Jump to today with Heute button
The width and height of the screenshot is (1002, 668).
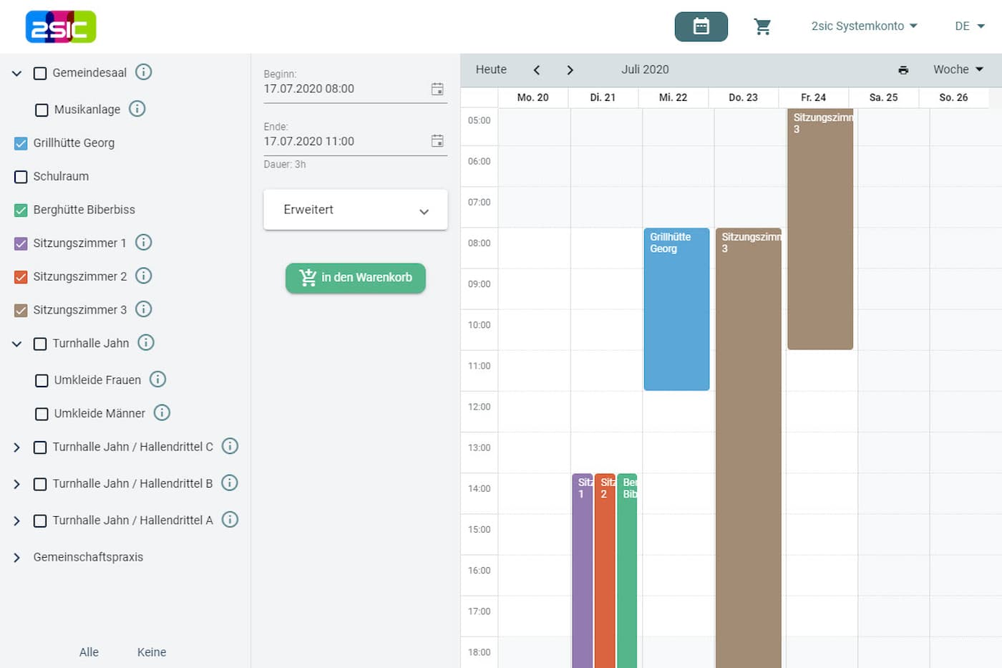(x=491, y=69)
